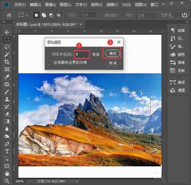Screen dimensions: 191x185
Task: Enable 应用画布边界的效果 checkbox
Action: pyautogui.click(x=49, y=63)
